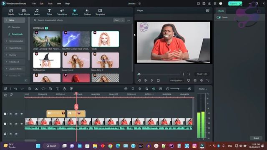267x150 pixels.
Task: Open the Help menu
Action: [x=68, y=4]
